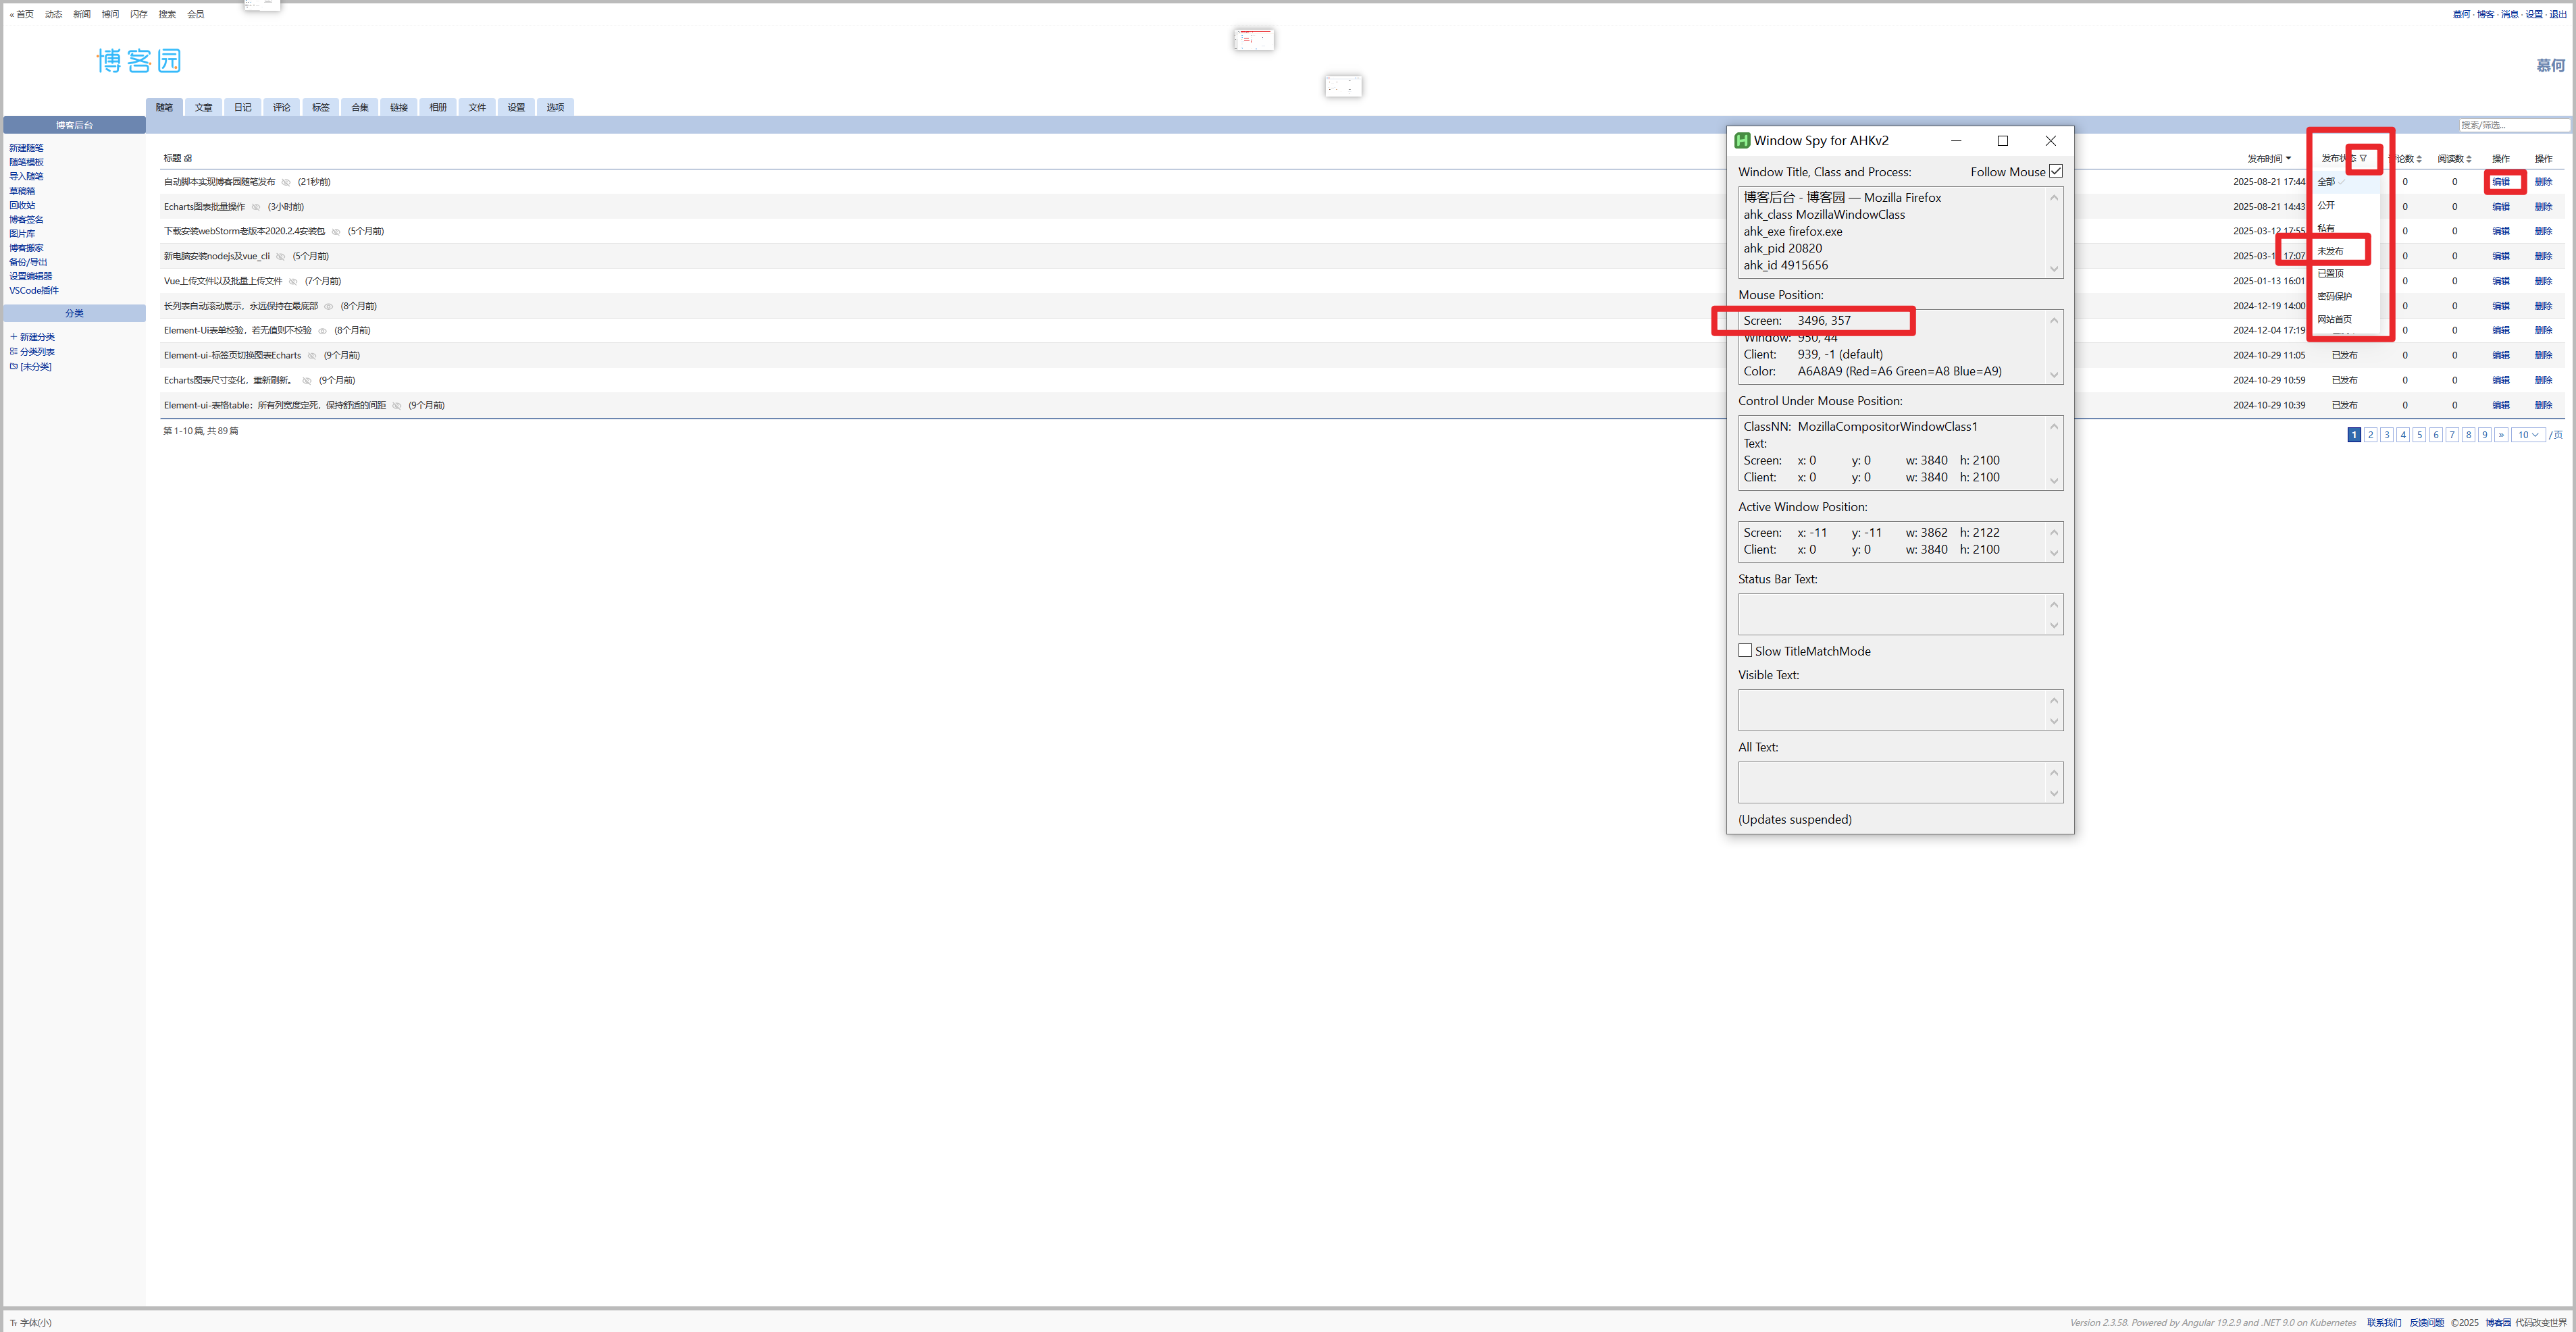This screenshot has width=2576, height=1332.
Task: Enable the Slow TitleMatchMode checkbox
Action: 1745,651
